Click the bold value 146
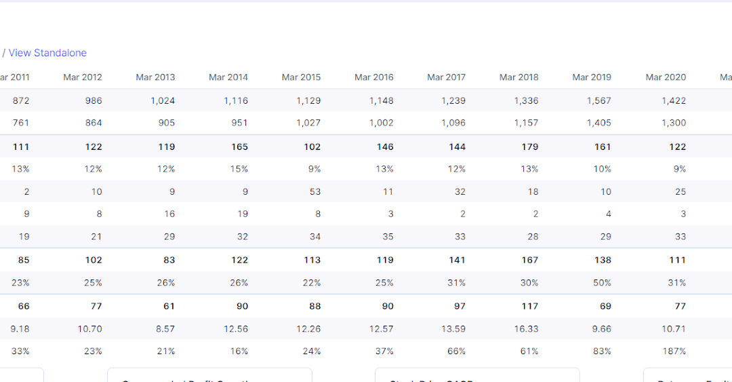The height and width of the screenshot is (382, 732). click(x=385, y=147)
